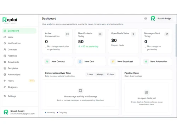
Task: Click the R avatar at sidebar bottom
Action: [6, 112]
